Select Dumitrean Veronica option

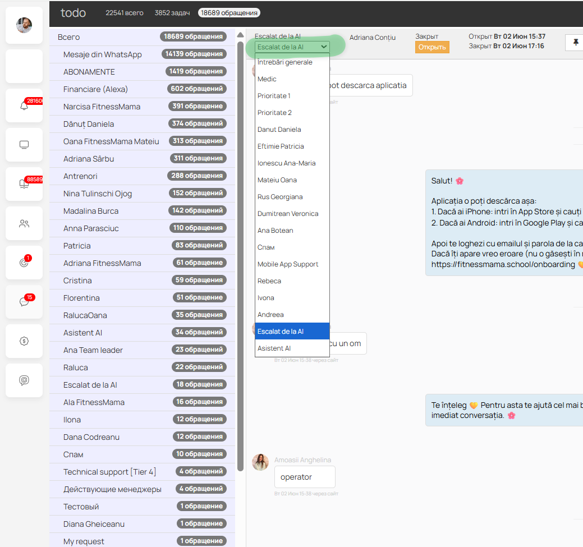292,213
